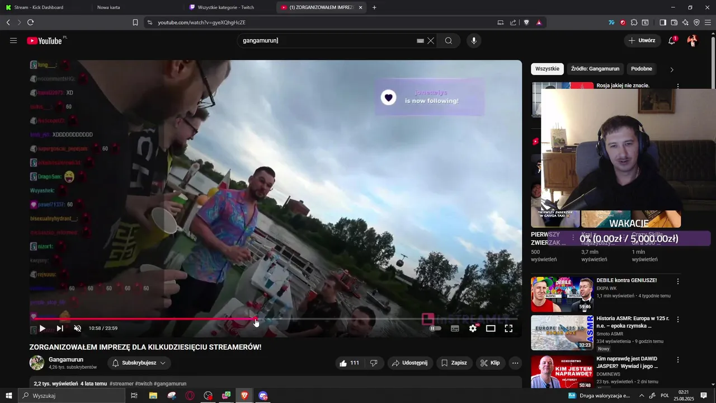The image size is (716, 403).
Task: Open Brave Shields lion icon
Action: [x=526, y=22]
